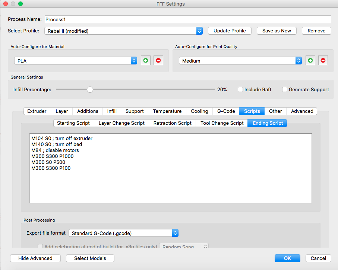Viewport: 338px width, 270px height.
Task: Open Export file format dropdown
Action: (x=123, y=233)
